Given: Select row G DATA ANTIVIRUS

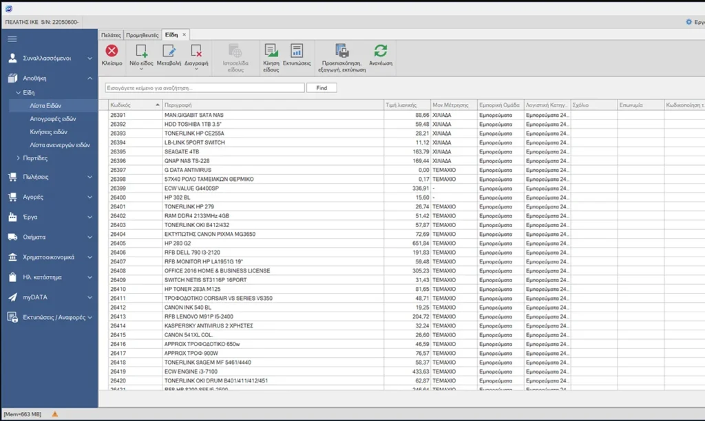Looking at the screenshot, I should pos(402,171).
